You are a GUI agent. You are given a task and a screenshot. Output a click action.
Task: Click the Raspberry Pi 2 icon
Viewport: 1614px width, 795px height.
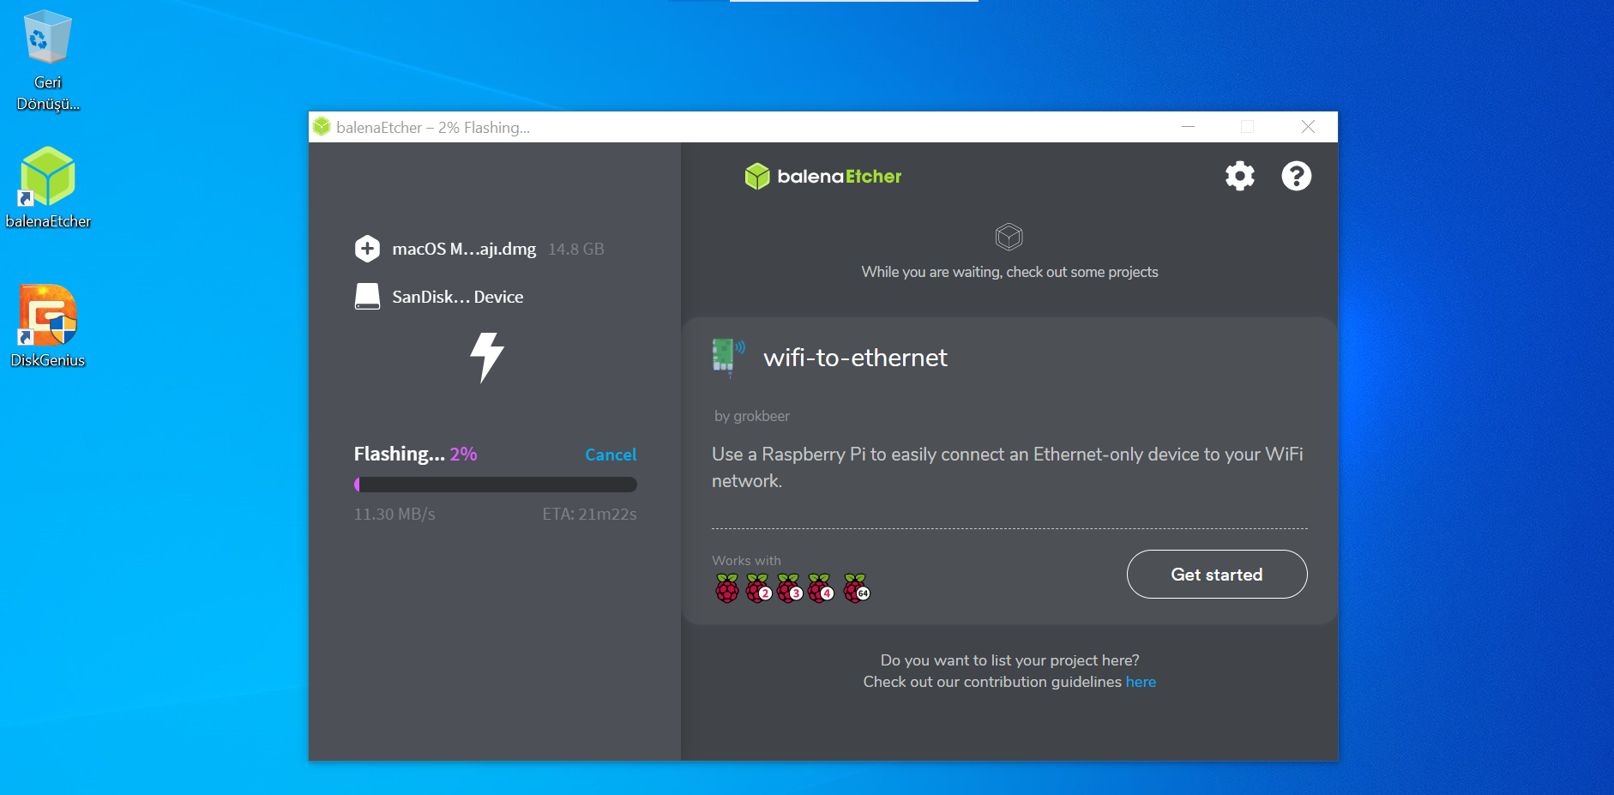[x=758, y=588]
